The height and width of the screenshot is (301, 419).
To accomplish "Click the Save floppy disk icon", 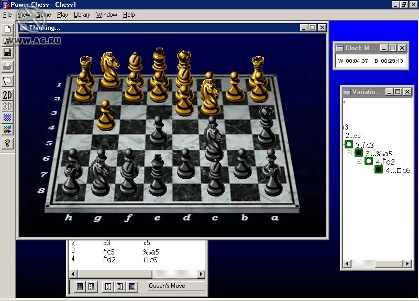I will (x=7, y=53).
